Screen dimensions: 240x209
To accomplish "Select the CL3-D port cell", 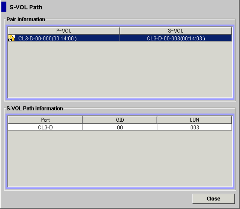I will click(45, 127).
